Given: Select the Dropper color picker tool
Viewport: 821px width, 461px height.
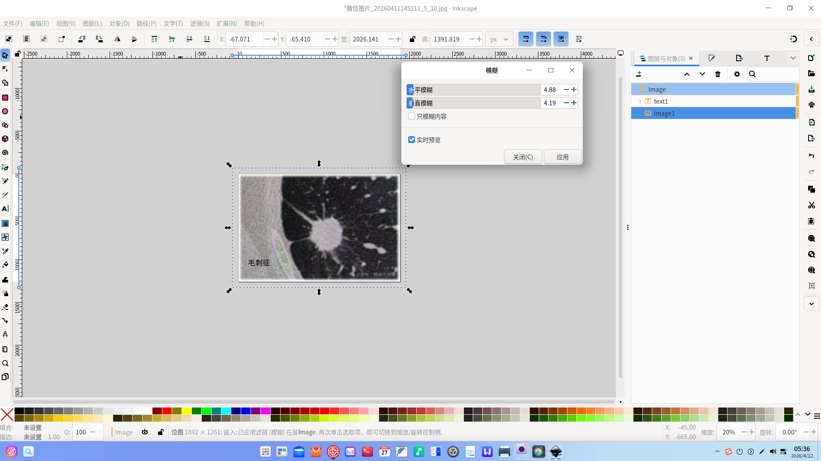Looking at the screenshot, I should (5, 251).
